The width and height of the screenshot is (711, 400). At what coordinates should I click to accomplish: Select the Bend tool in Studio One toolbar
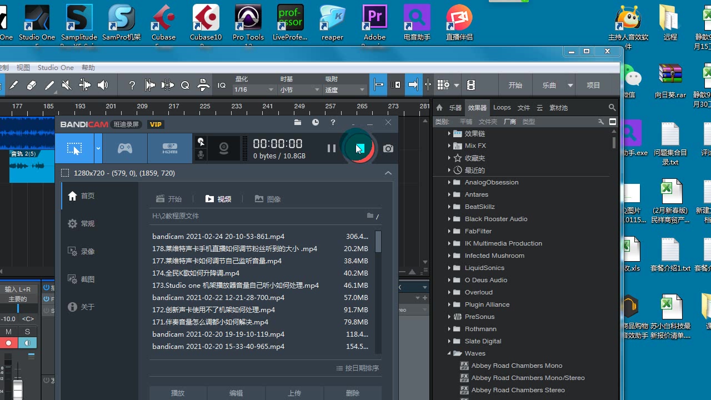pos(85,85)
